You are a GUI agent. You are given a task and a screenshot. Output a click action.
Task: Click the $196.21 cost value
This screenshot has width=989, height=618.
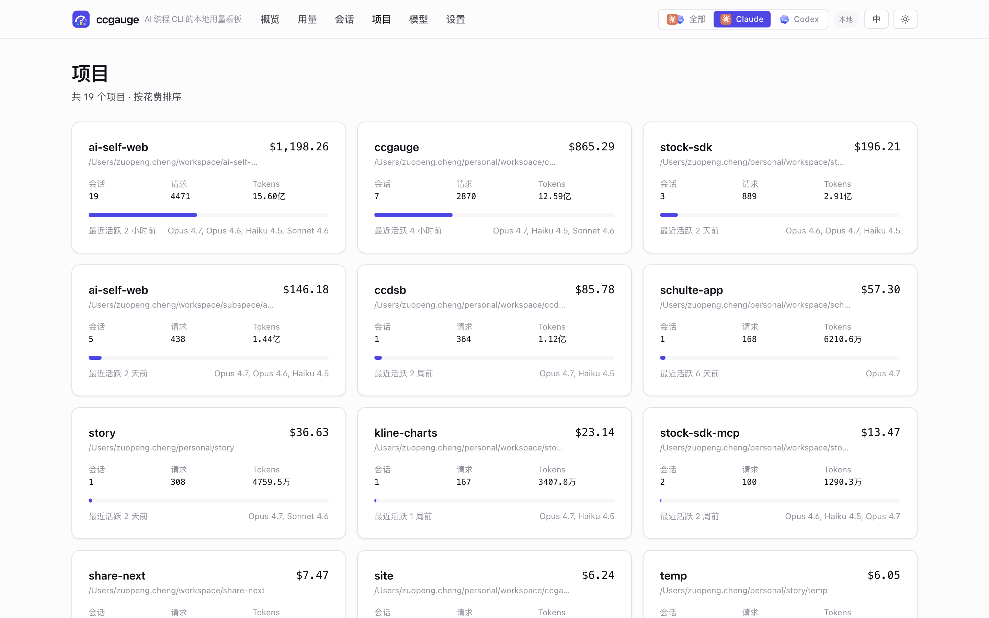pyautogui.click(x=877, y=147)
